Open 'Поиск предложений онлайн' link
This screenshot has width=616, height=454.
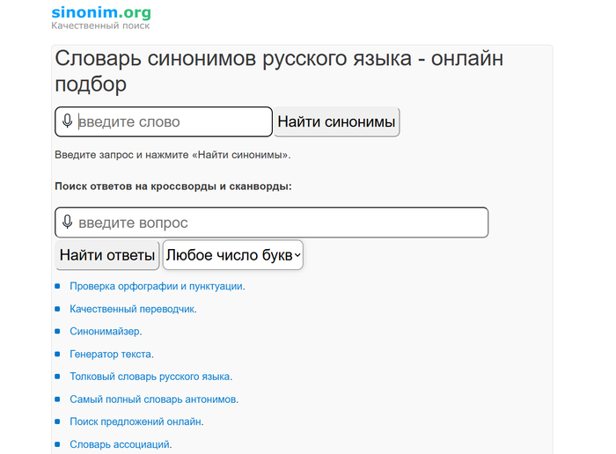[136, 421]
